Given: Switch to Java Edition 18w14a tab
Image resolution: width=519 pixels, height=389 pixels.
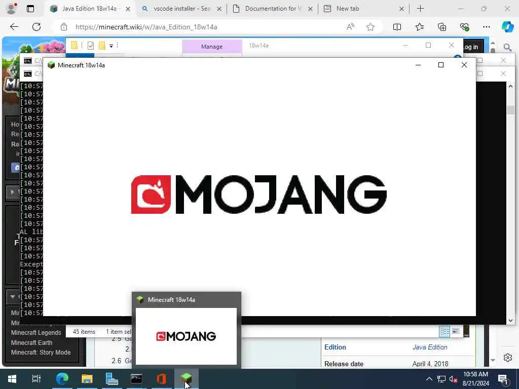Looking at the screenshot, I should coord(89,9).
